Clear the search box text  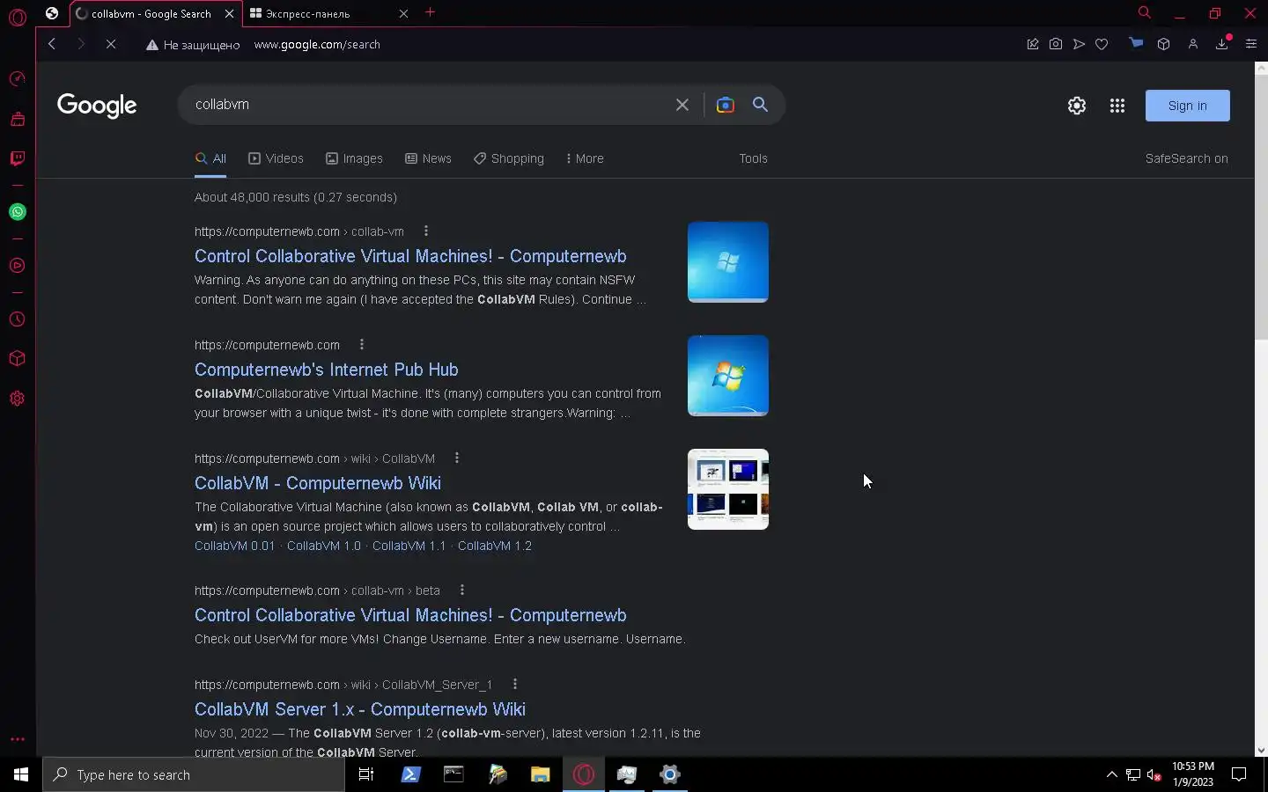(x=682, y=105)
